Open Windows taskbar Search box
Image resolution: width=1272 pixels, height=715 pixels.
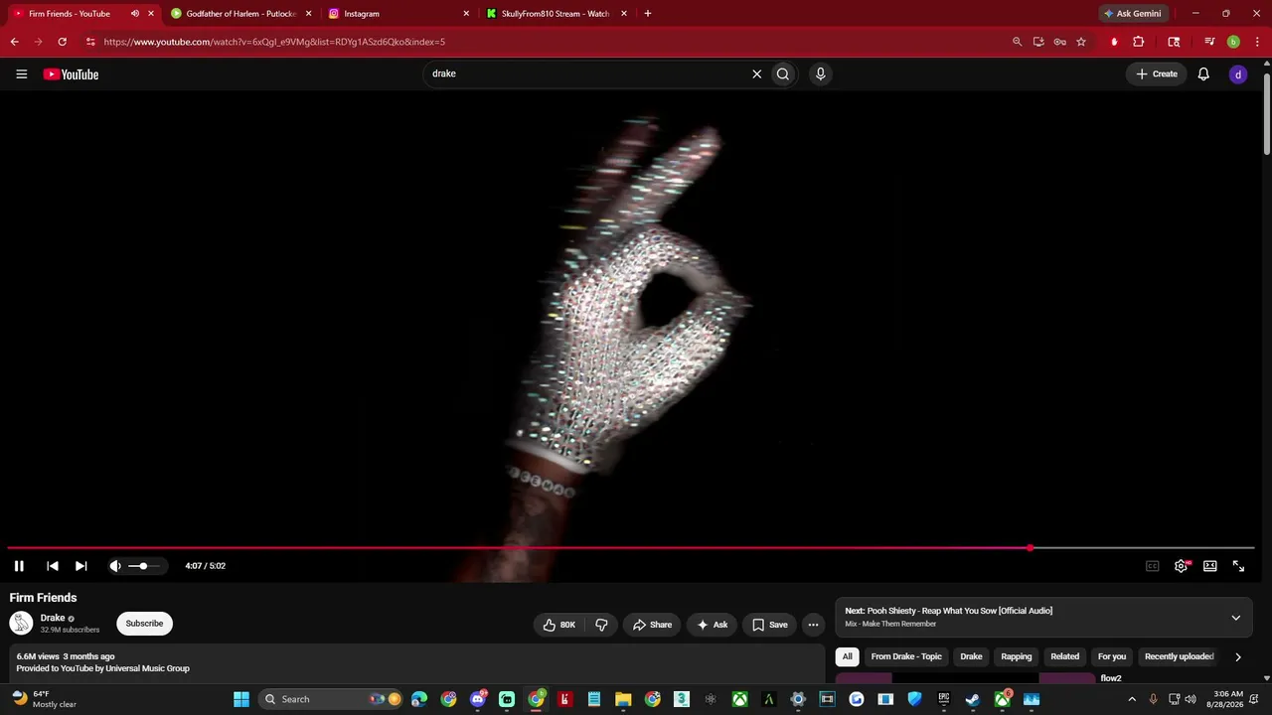click(331, 699)
